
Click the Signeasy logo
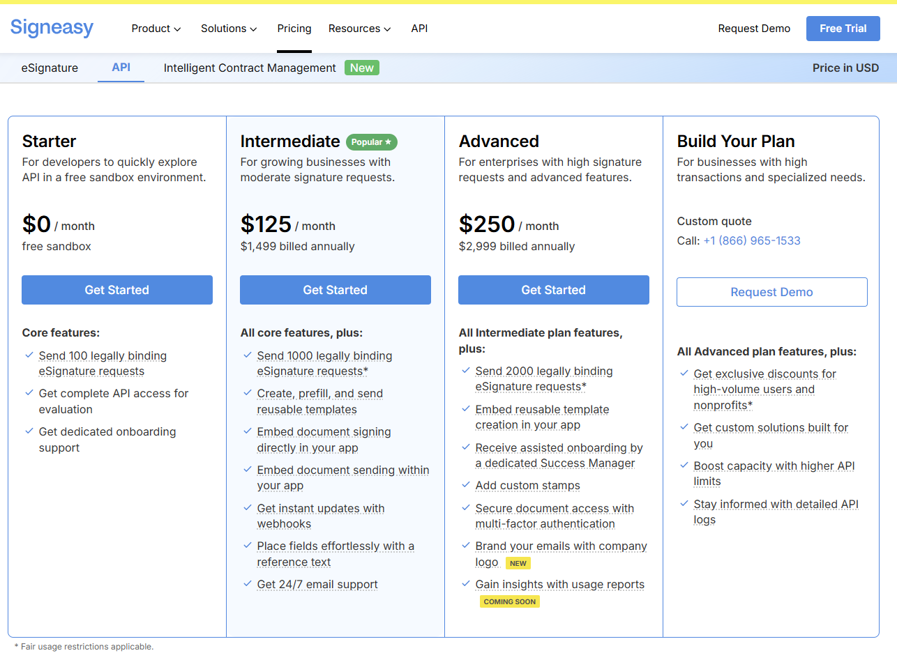pyautogui.click(x=52, y=28)
